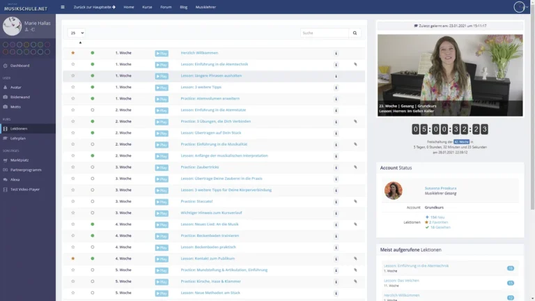Play Lesson: längere Phrasen aushalten

tap(162, 76)
